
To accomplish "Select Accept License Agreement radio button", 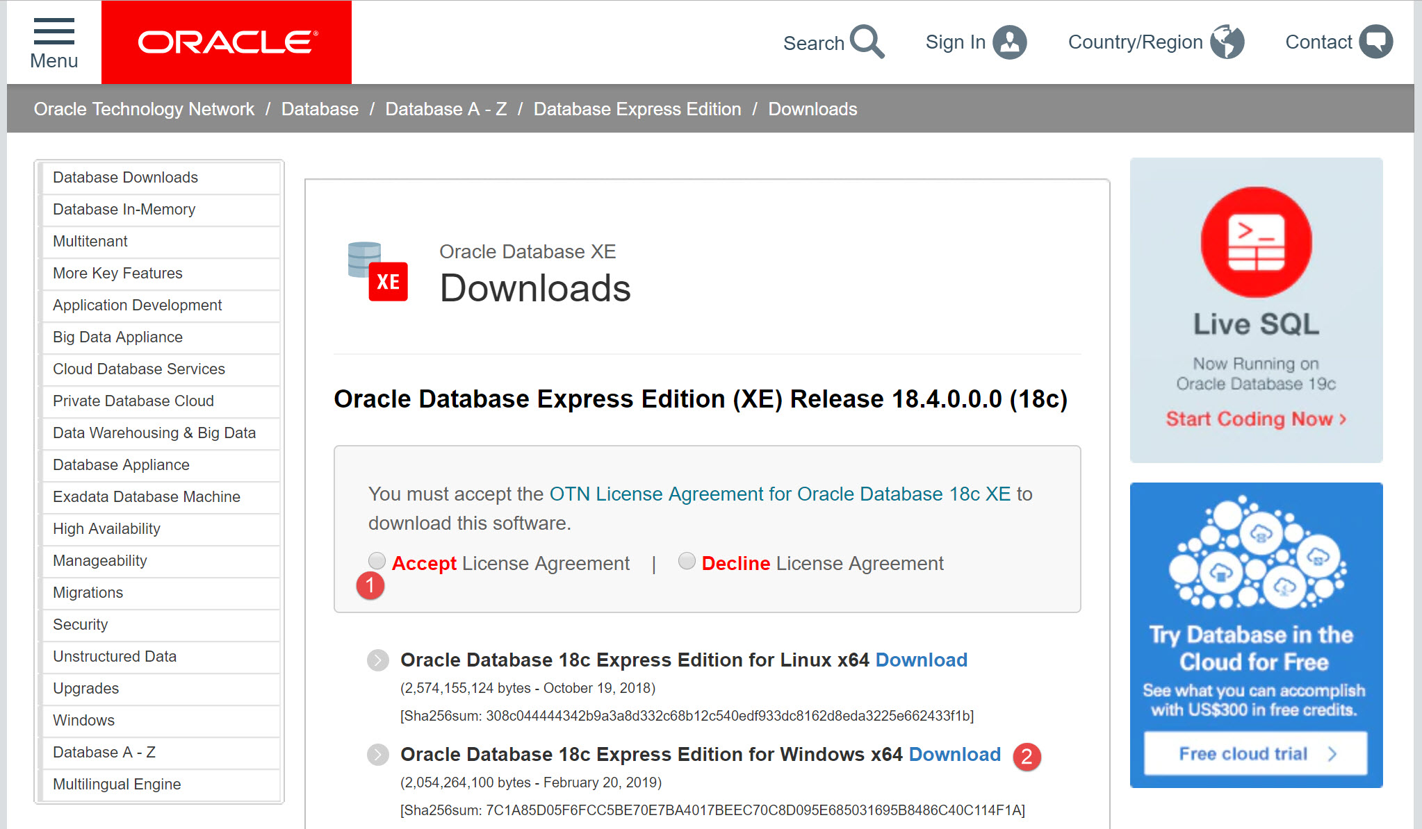I will pos(377,560).
